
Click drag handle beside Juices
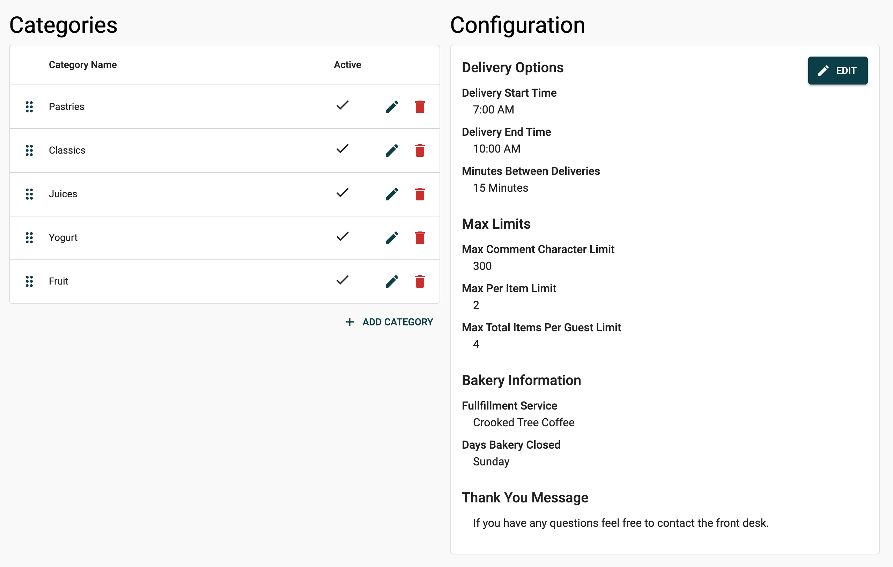(29, 194)
